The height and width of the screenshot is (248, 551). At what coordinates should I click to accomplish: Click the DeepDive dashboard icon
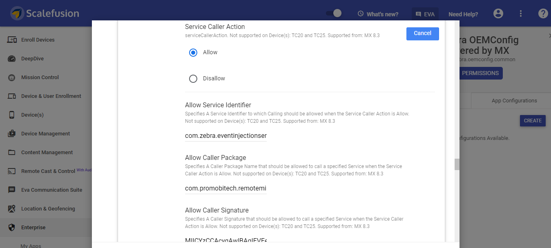[x=12, y=58]
